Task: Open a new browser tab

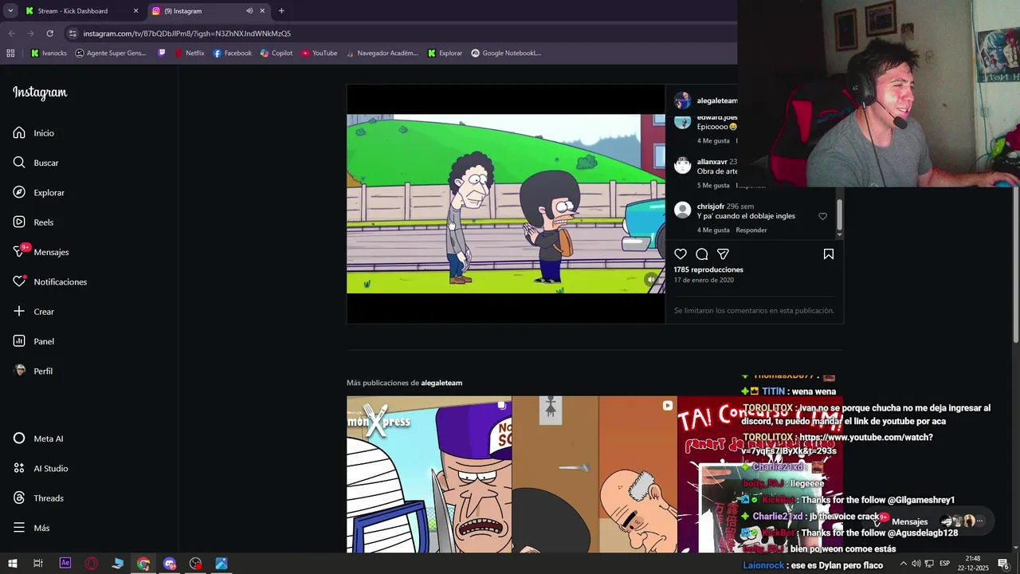Action: pyautogui.click(x=281, y=11)
